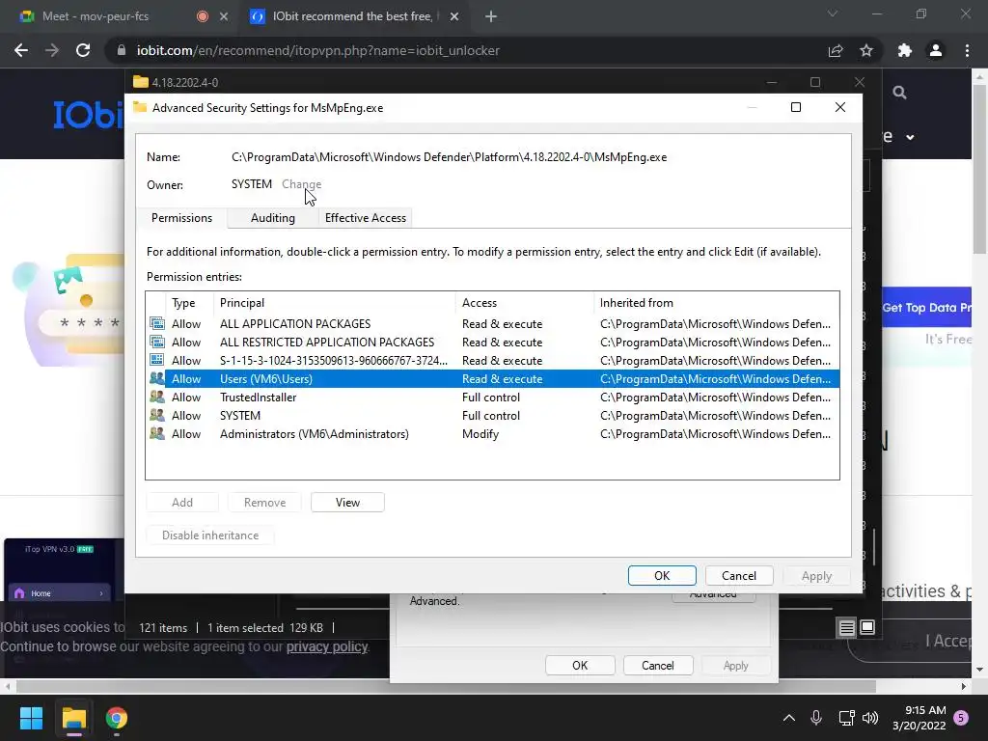Screen dimensions: 988x741
Task: Close the Meet tab
Action: click(224, 16)
